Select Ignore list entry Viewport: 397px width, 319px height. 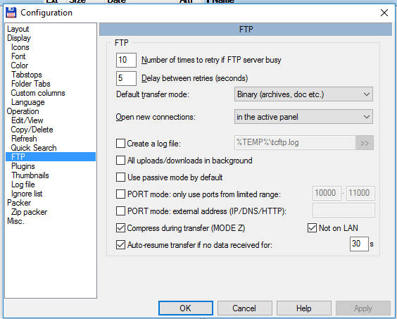(x=27, y=194)
